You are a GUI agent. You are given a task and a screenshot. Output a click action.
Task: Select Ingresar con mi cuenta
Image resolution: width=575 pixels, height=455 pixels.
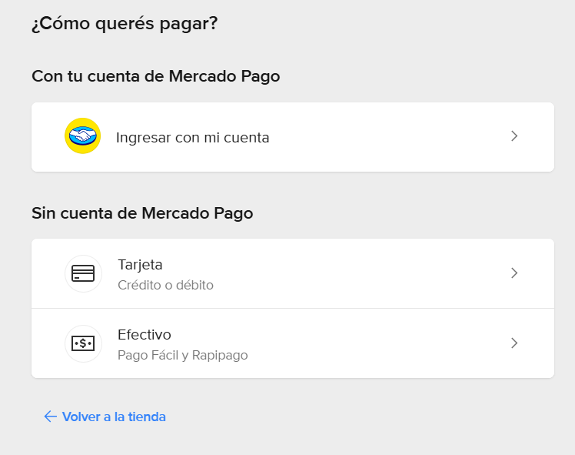192,138
